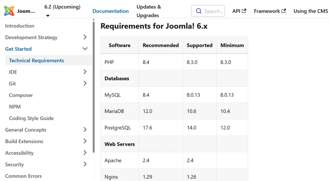This screenshot has height=181, width=329.
Task: Click the MySQL row label
Action: 112,95
